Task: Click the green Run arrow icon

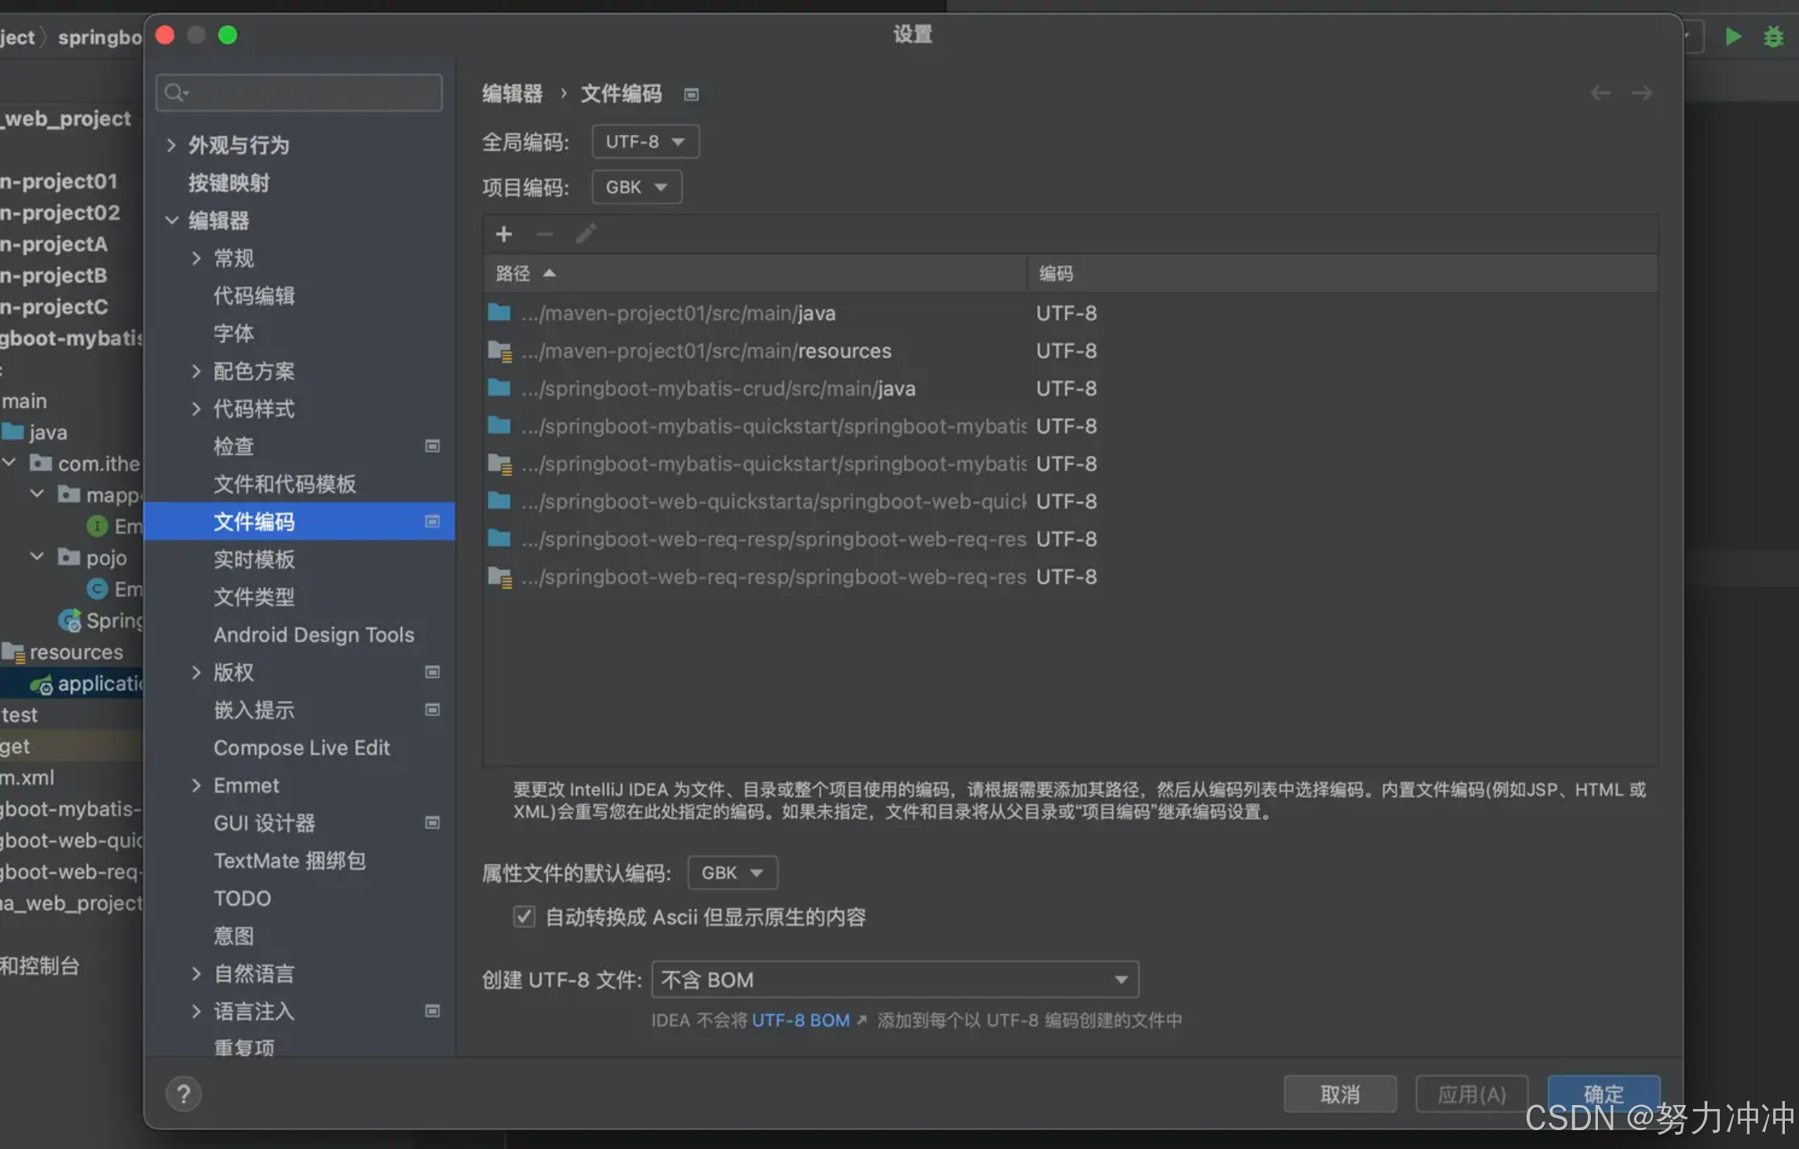Action: point(1733,37)
